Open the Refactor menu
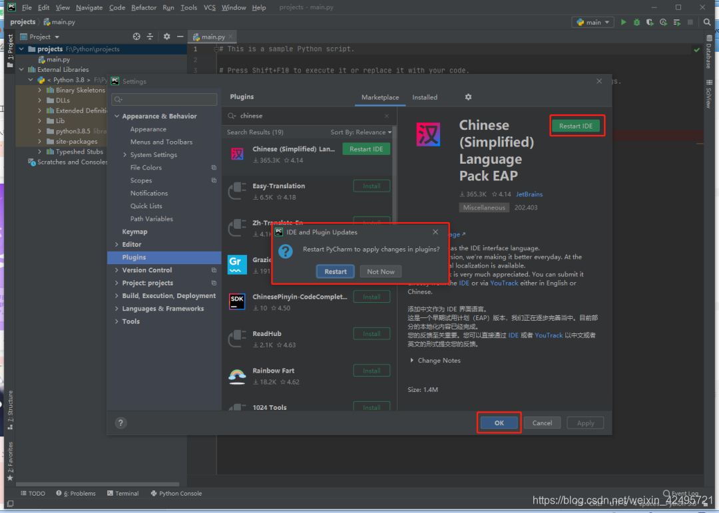The image size is (719, 513). (x=144, y=7)
